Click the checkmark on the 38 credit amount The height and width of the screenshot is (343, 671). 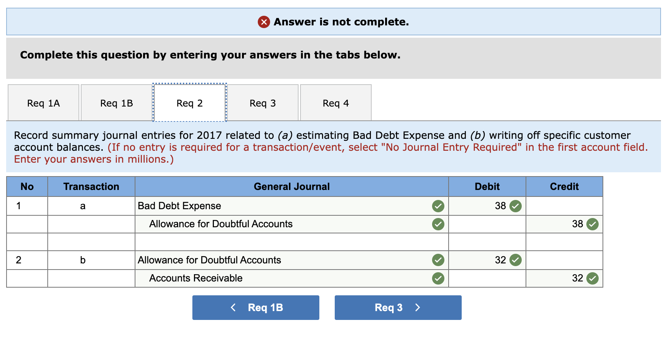pos(593,224)
